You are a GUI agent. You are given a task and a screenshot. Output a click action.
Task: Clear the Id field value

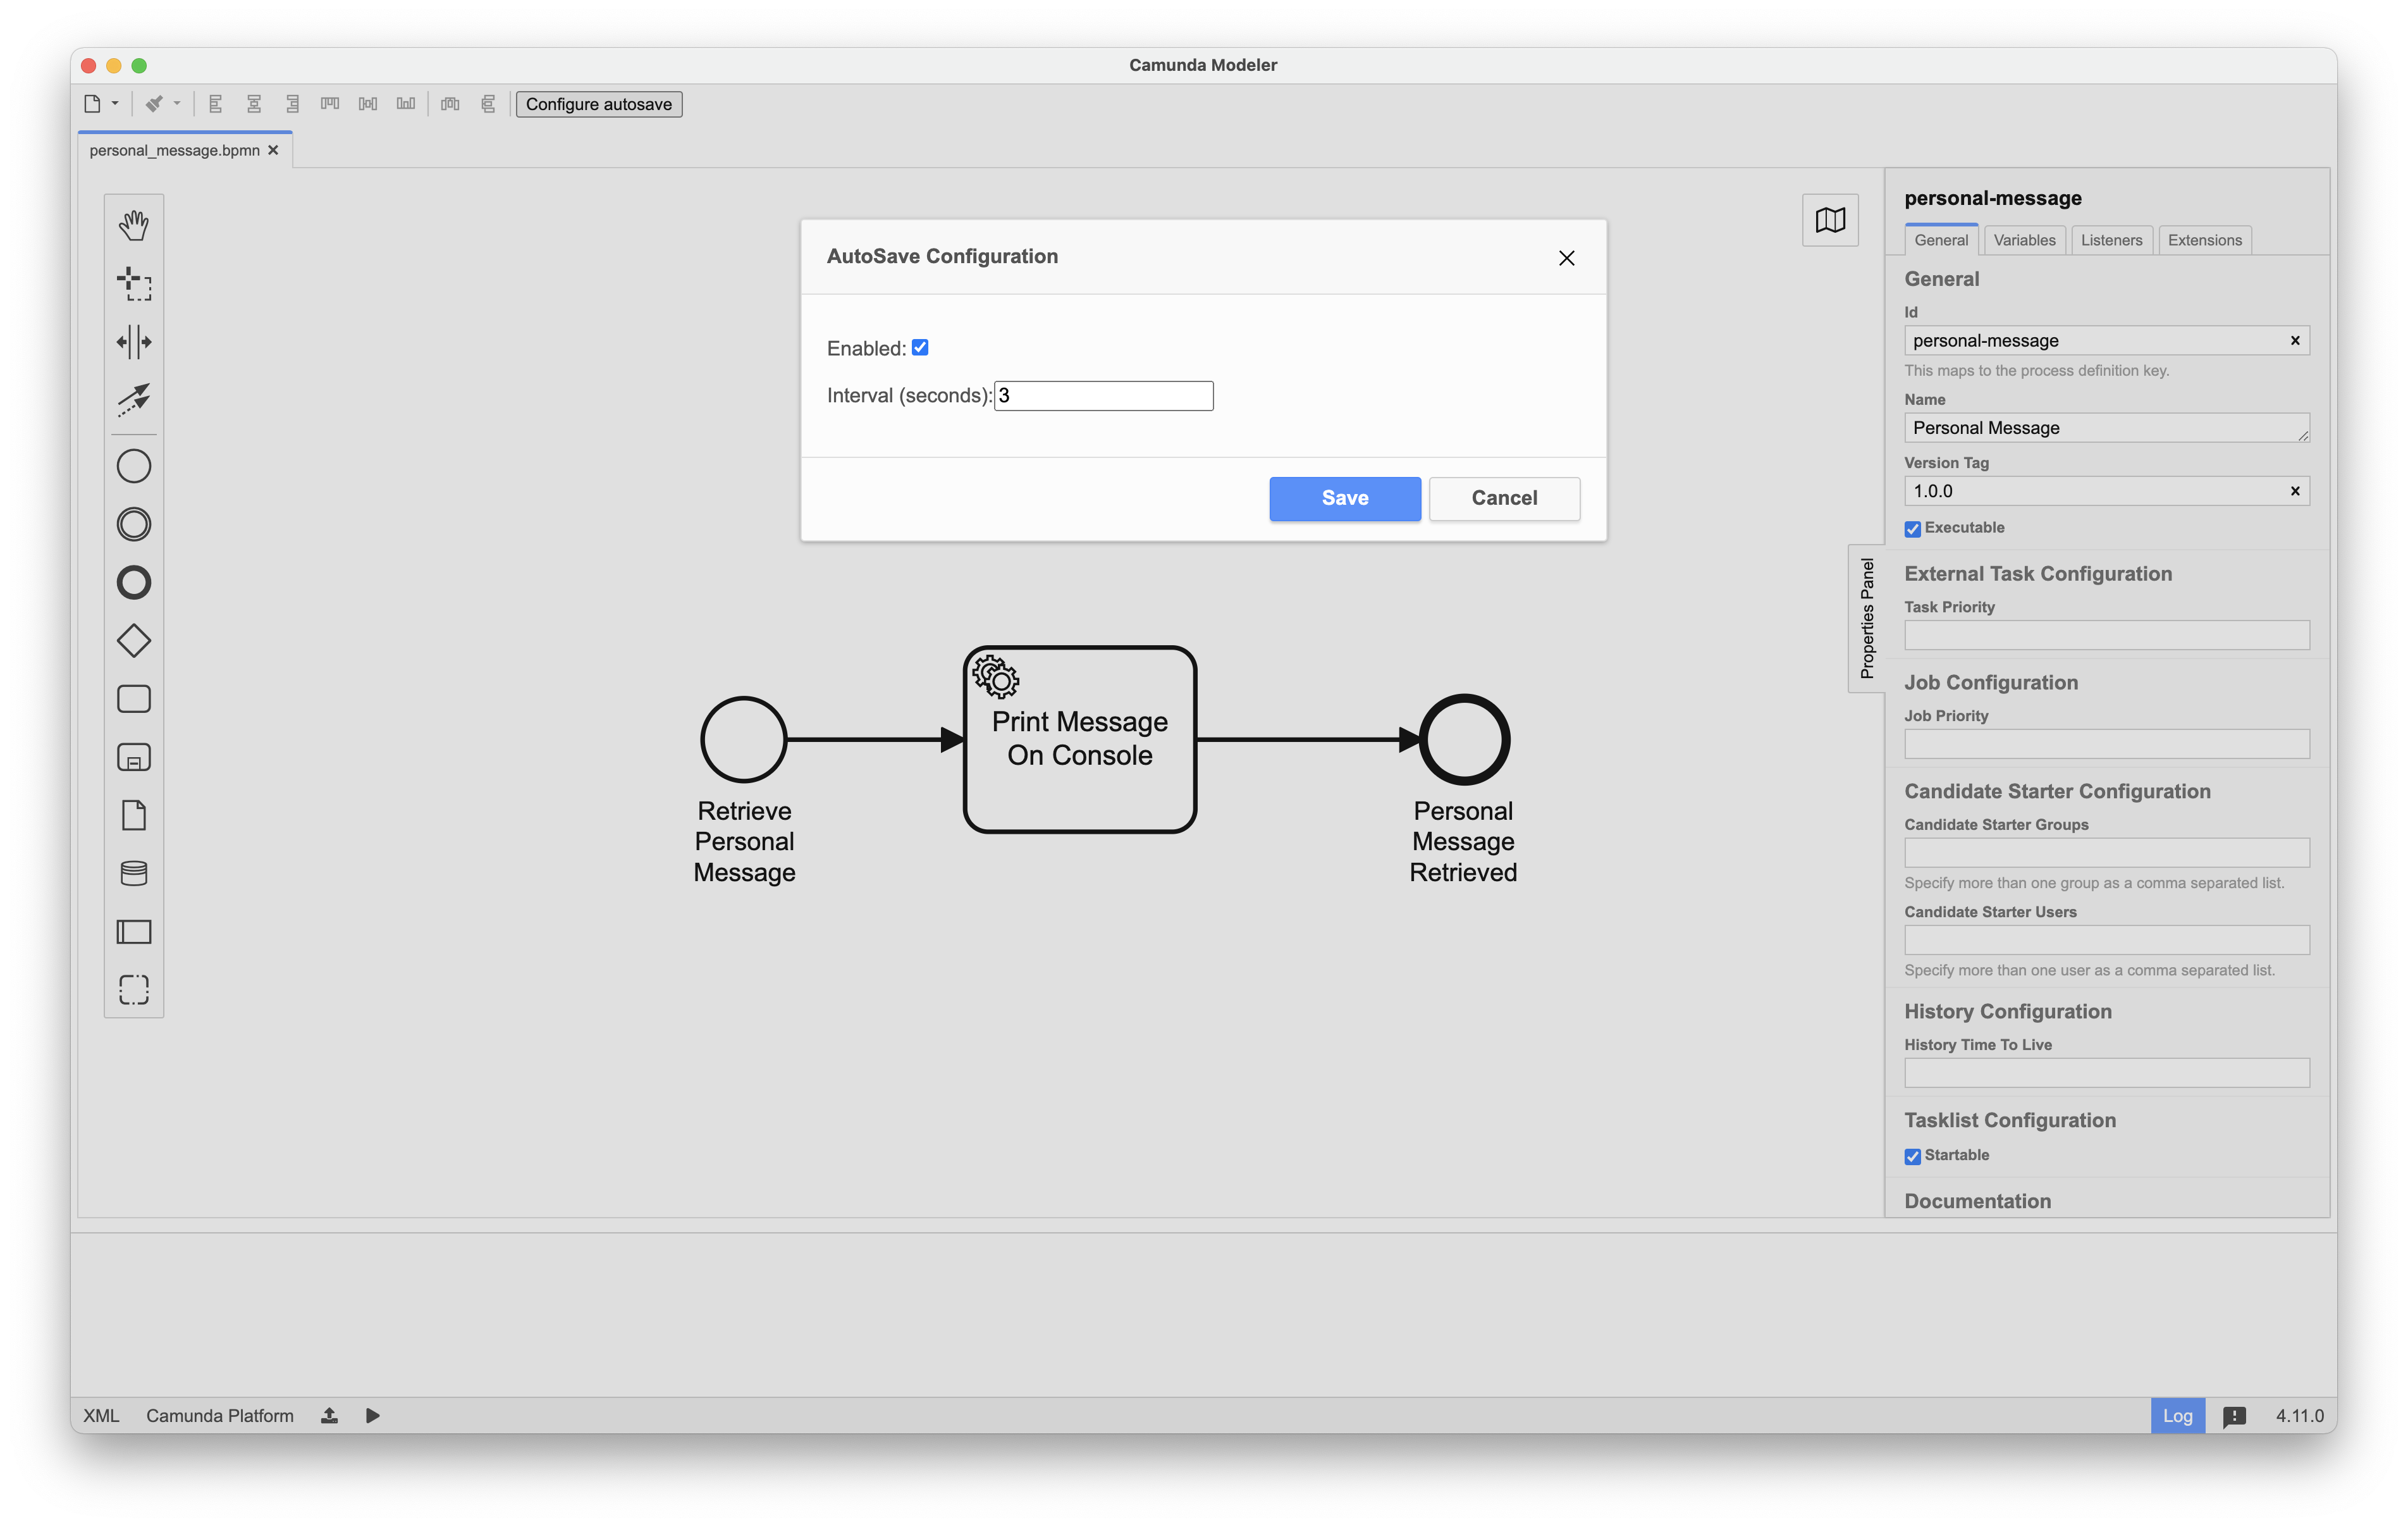click(2295, 340)
